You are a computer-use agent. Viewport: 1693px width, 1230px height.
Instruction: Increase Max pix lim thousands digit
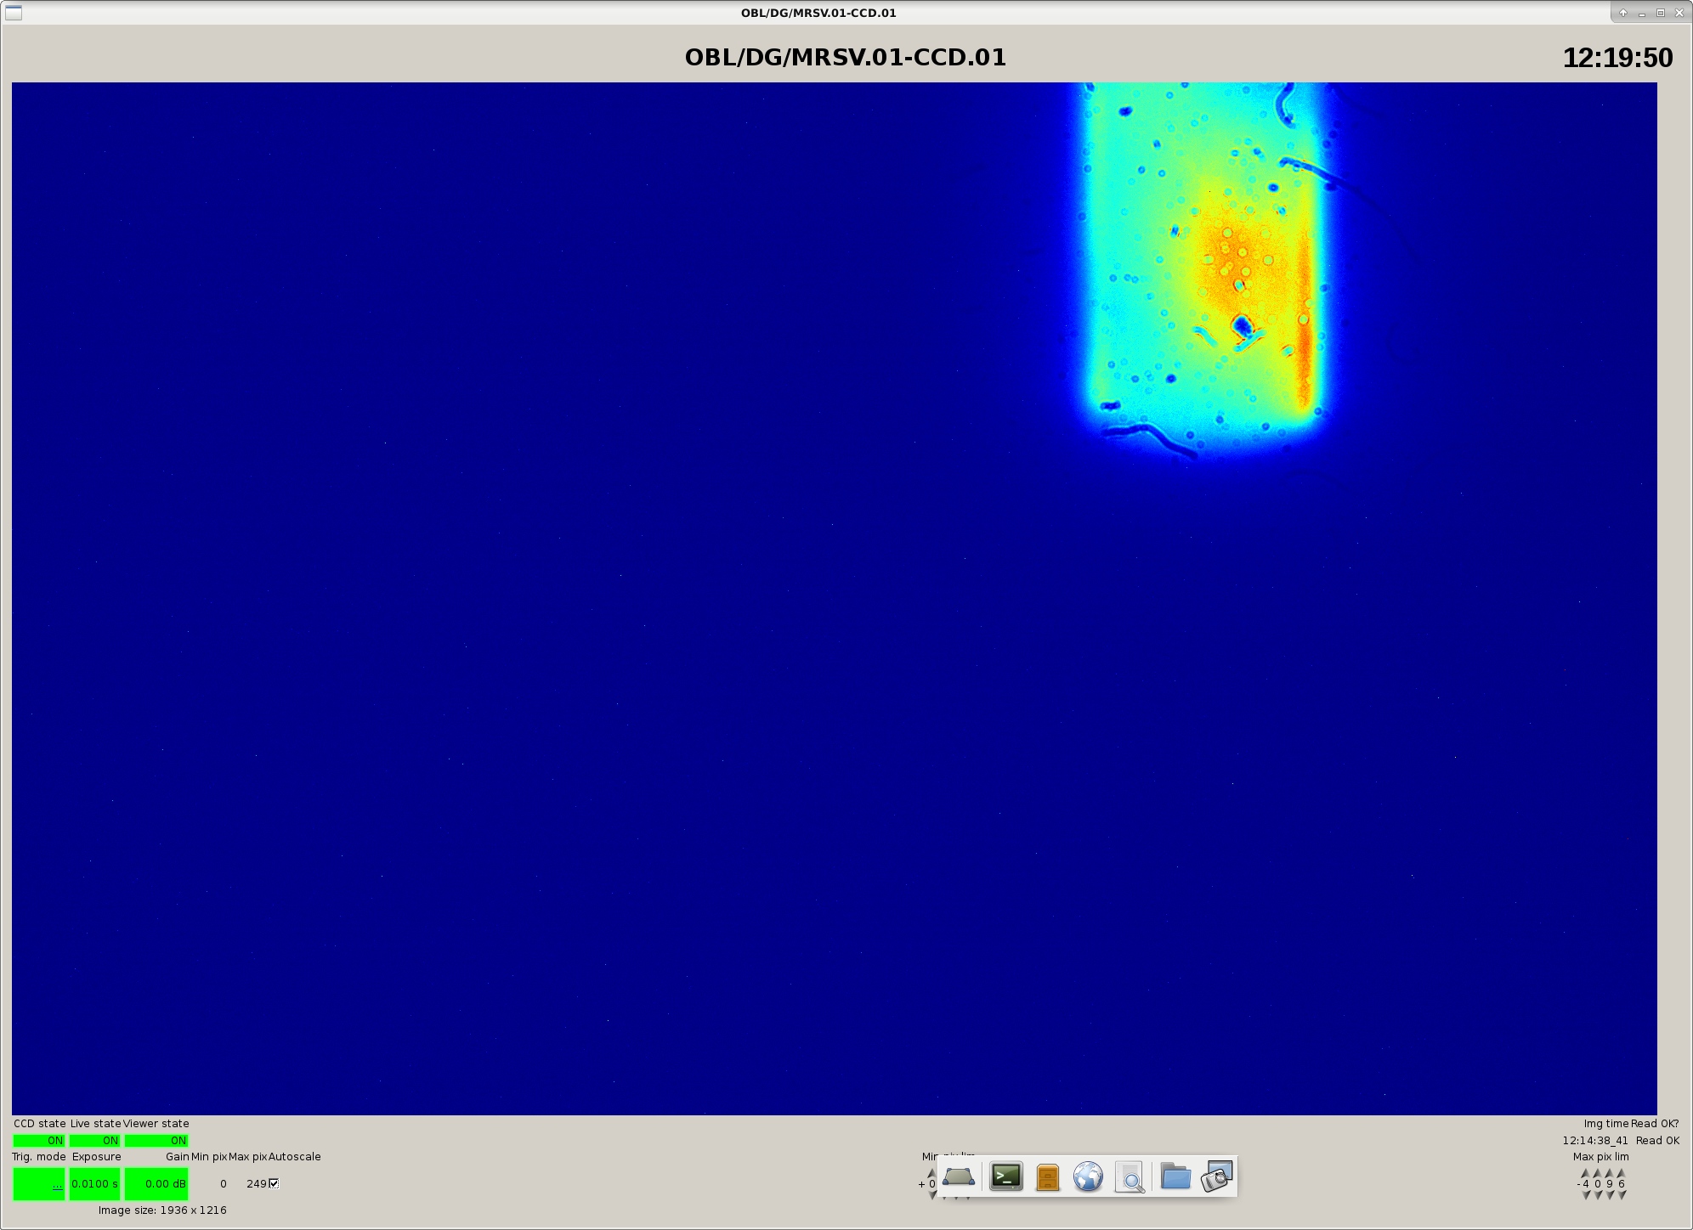click(1585, 1173)
